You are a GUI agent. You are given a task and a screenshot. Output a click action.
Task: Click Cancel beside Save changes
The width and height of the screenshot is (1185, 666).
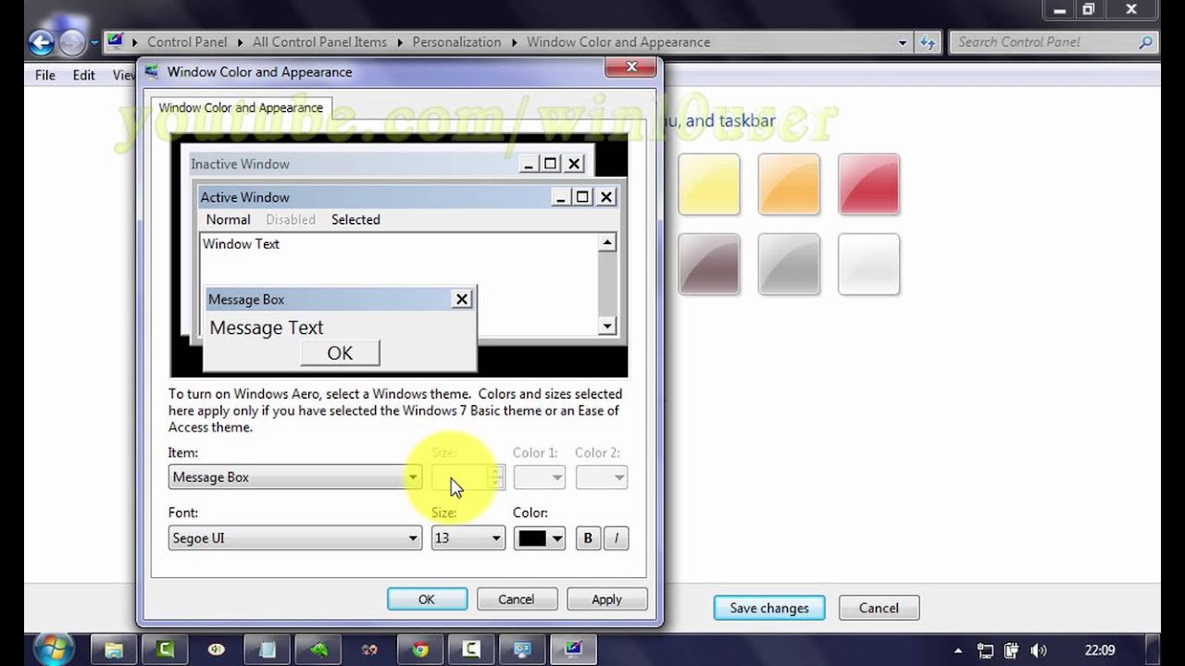point(879,608)
